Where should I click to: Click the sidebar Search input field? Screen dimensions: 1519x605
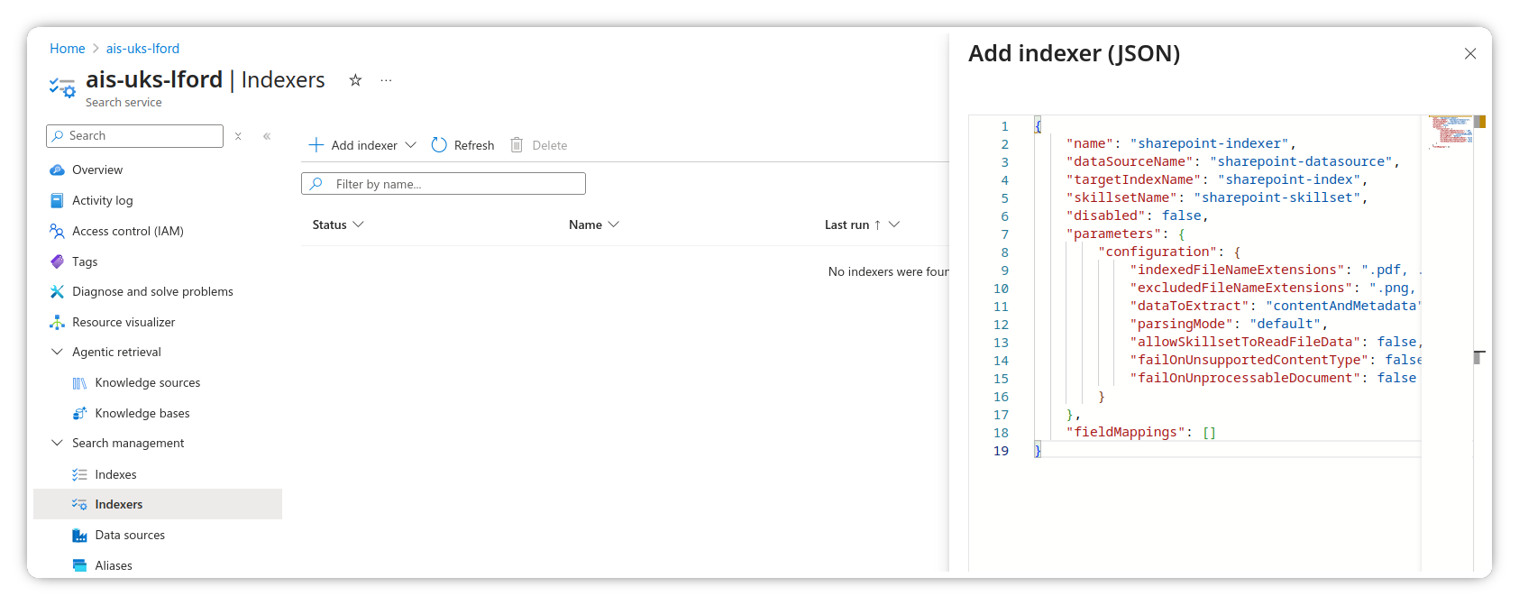[x=134, y=136]
